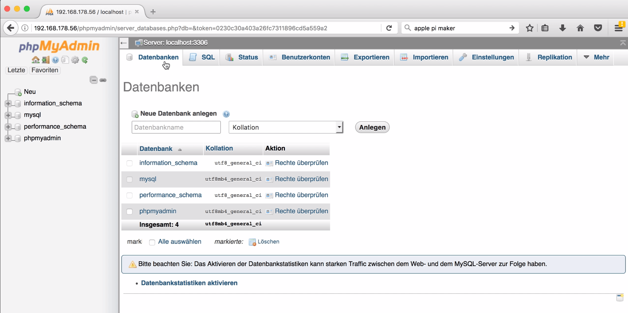Viewport: 628px width, 313px height.
Task: Tick the checkbox for phpmyadmin database
Action: [129, 211]
